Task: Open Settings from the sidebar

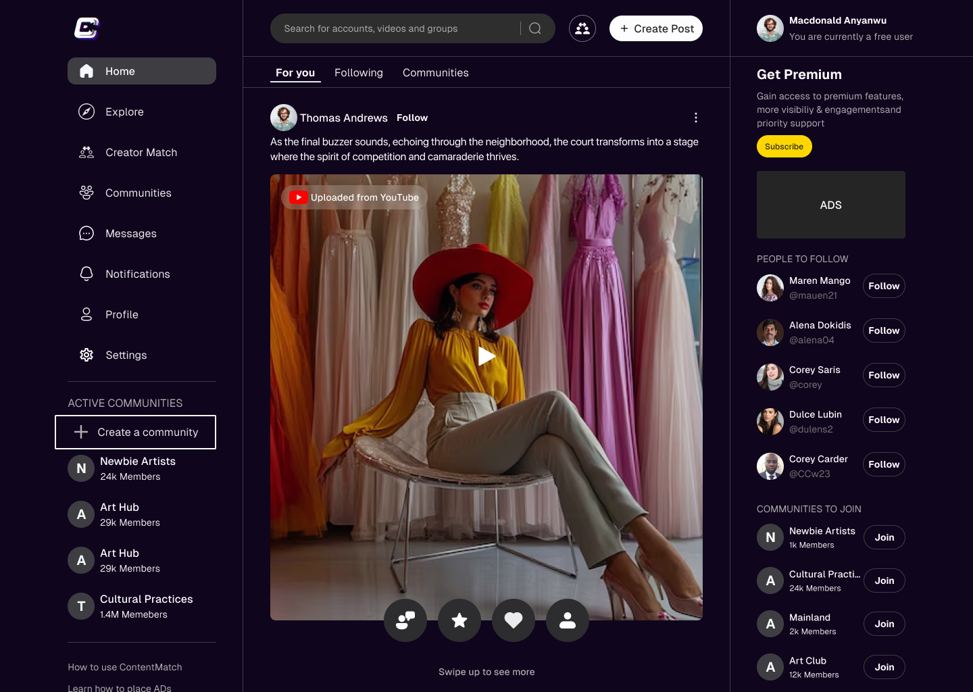Action: [126, 355]
